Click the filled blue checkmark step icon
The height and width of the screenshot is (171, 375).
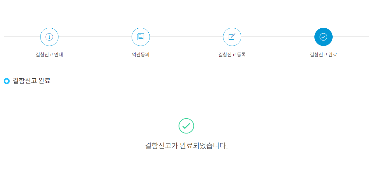(324, 37)
